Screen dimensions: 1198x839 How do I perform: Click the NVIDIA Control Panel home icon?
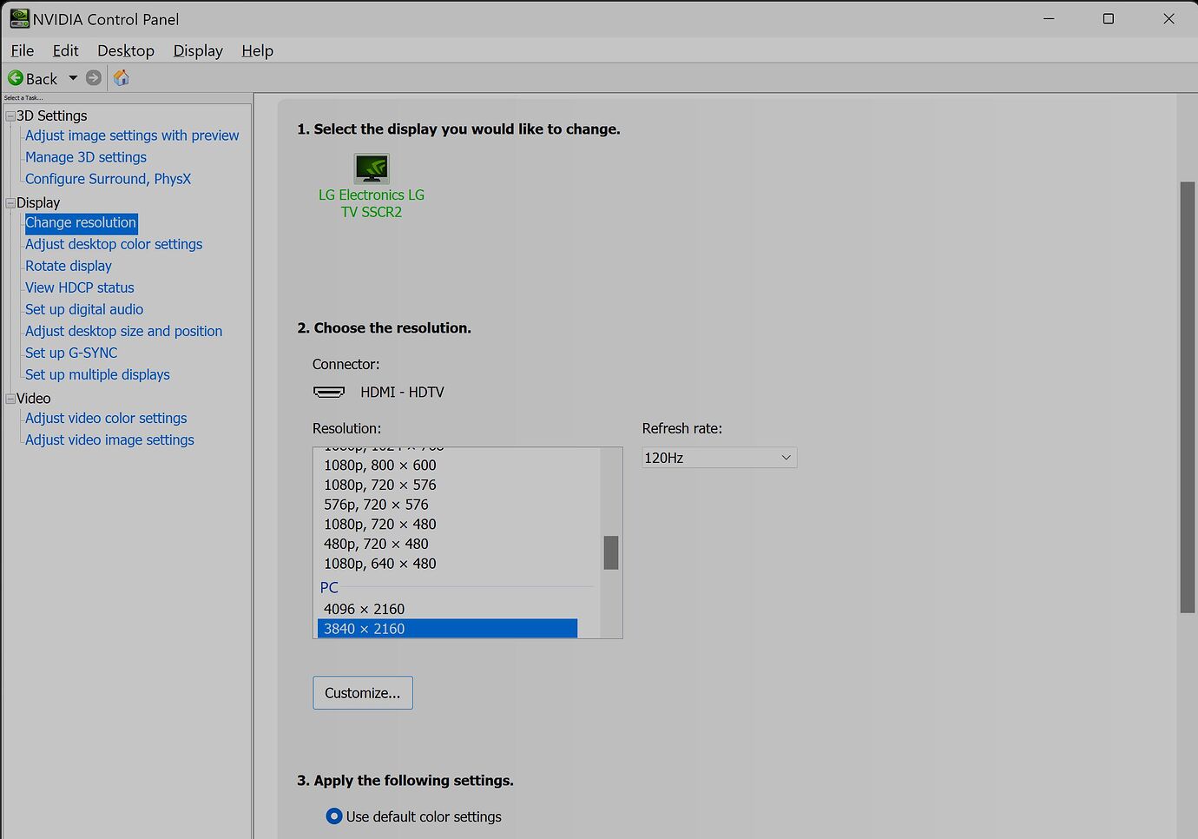click(121, 78)
